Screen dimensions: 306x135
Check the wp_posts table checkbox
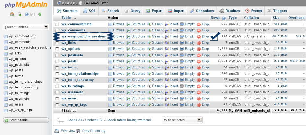pyautogui.click(x=57, y=61)
